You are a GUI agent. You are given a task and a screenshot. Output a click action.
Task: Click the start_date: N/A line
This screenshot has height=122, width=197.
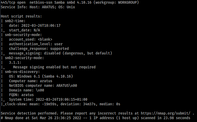pyautogui.click(x=24, y=30)
